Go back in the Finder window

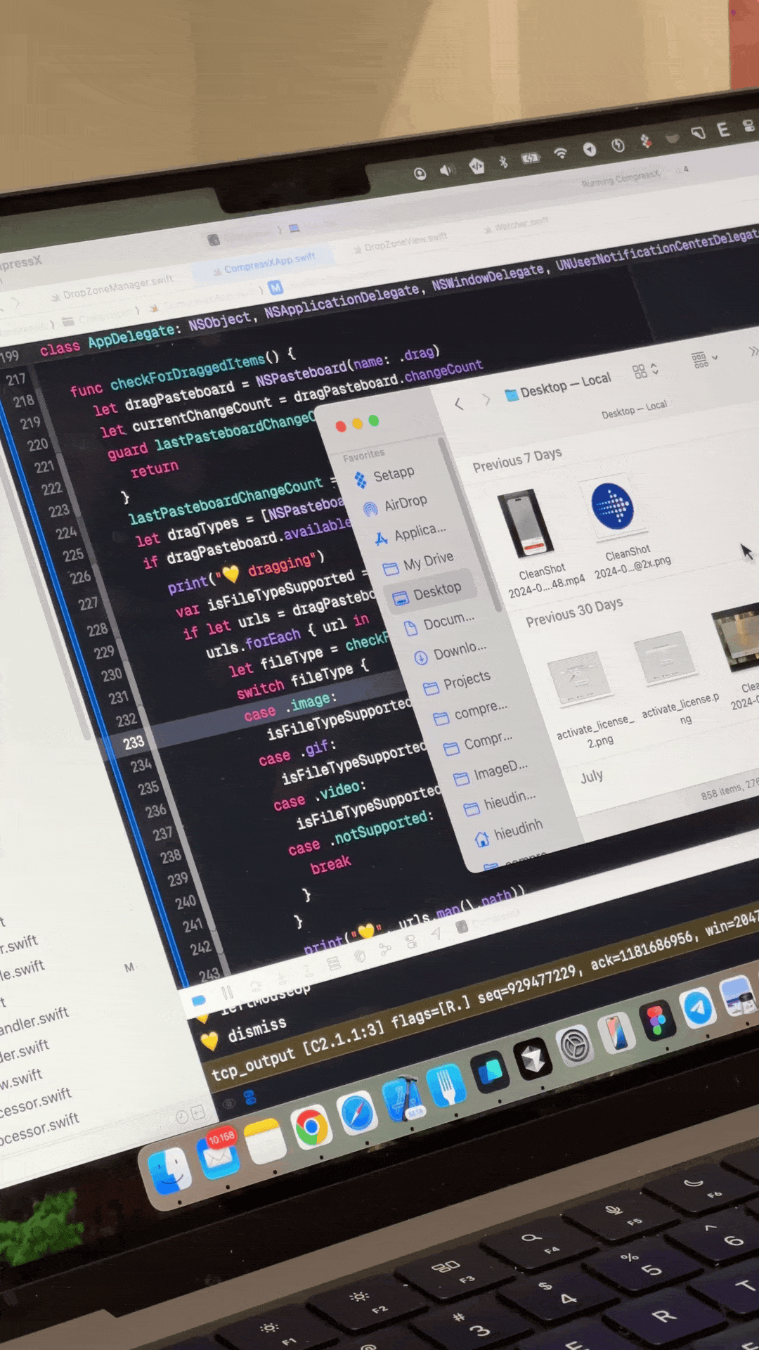pos(459,404)
